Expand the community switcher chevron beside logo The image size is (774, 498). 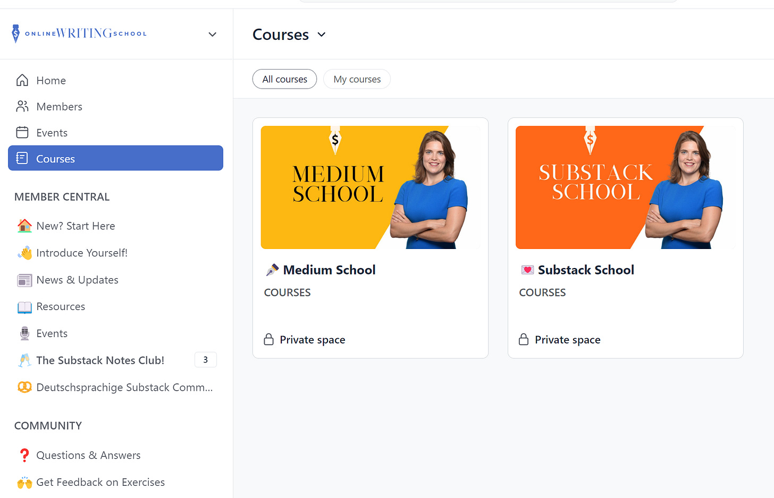click(213, 35)
